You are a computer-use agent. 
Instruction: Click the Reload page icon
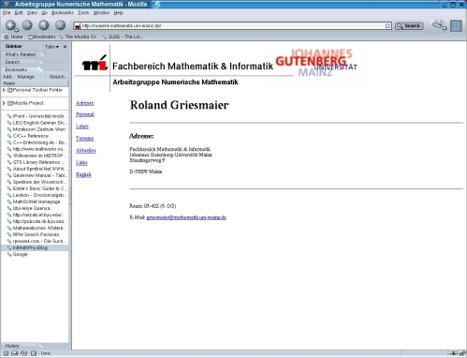(x=44, y=25)
